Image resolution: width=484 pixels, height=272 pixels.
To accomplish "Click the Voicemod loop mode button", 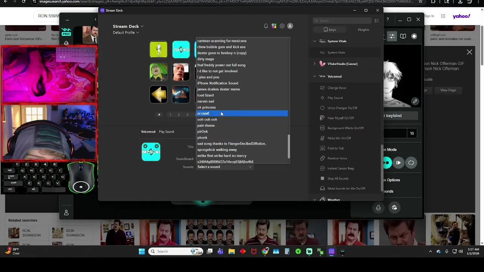I will click(411, 163).
